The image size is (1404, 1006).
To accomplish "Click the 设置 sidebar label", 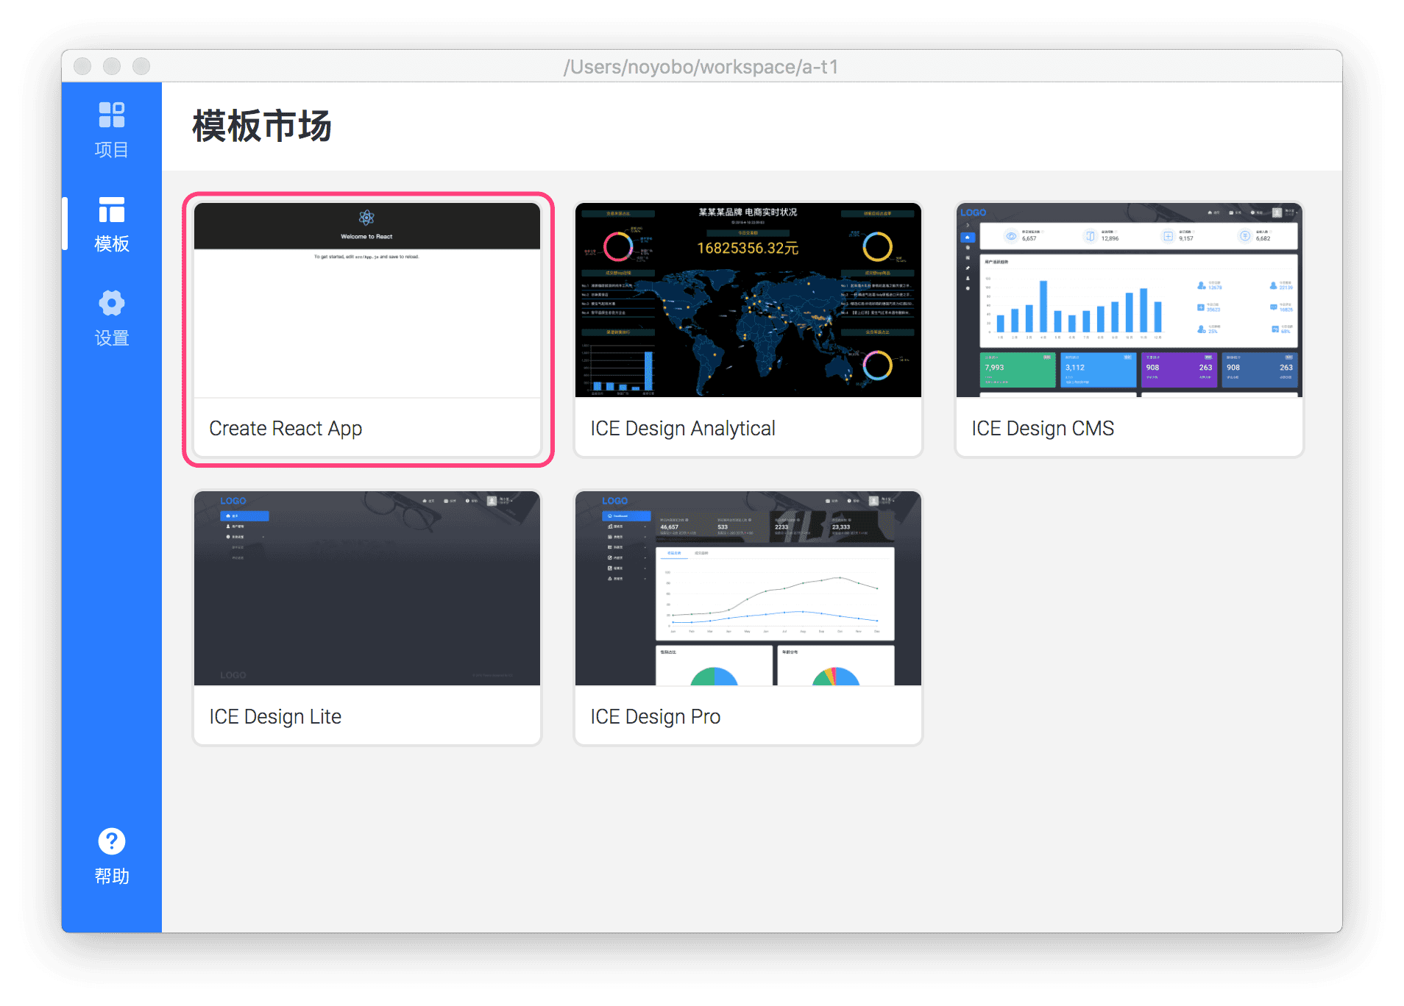I will (x=112, y=338).
